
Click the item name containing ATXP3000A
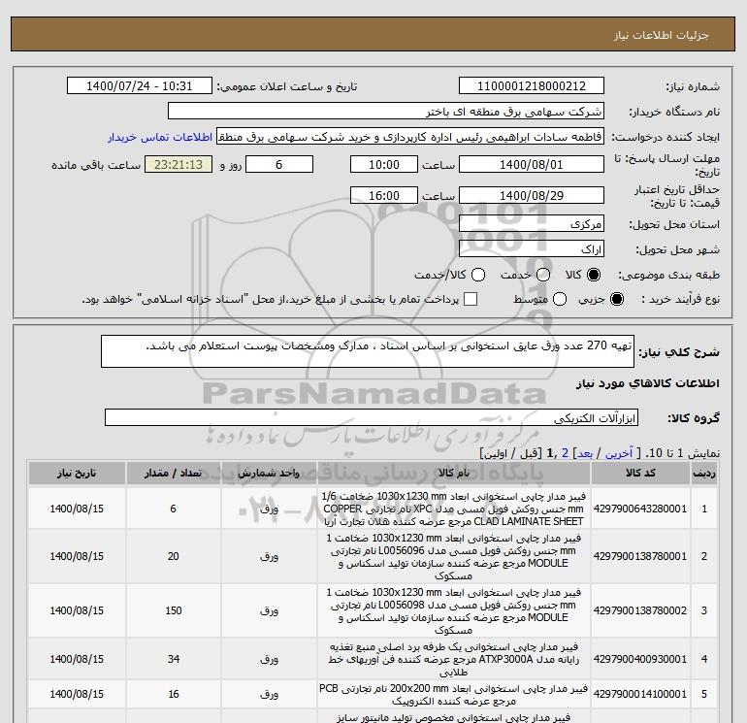(x=454, y=660)
